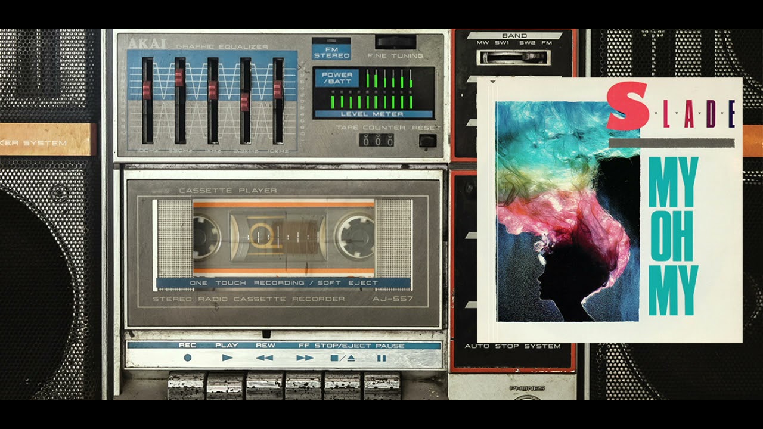The height and width of the screenshot is (429, 763).
Task: Click the 1kHz equalizer slider knob
Action: [x=213, y=90]
